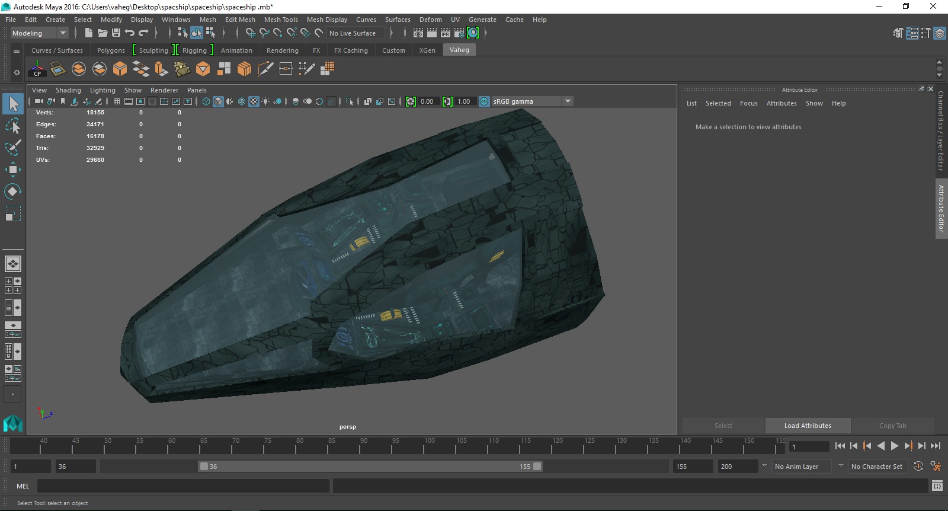Expand the sRGB gamma color space dropdown
The image size is (948, 511).
tap(568, 101)
